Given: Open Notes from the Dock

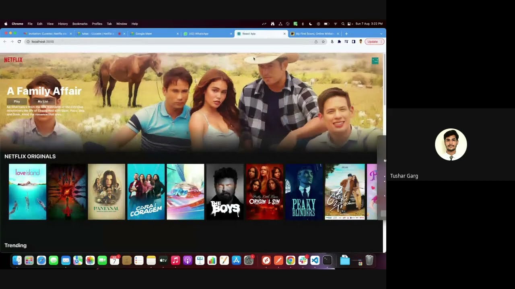Looking at the screenshot, I should click(x=151, y=261).
